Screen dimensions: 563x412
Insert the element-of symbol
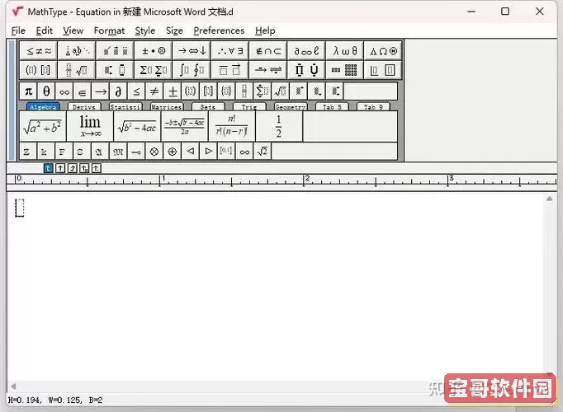[x=83, y=91]
